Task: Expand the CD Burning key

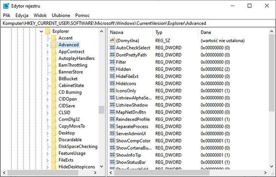Action: point(48,93)
